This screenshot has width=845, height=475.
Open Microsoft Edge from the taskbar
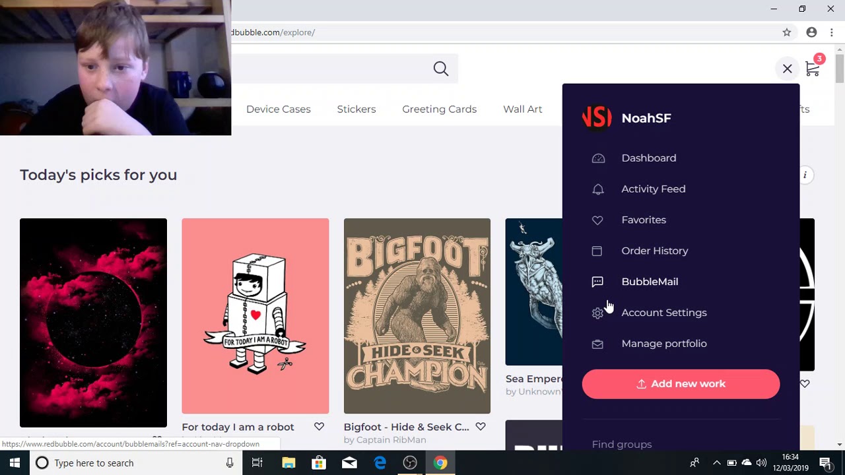(x=380, y=463)
